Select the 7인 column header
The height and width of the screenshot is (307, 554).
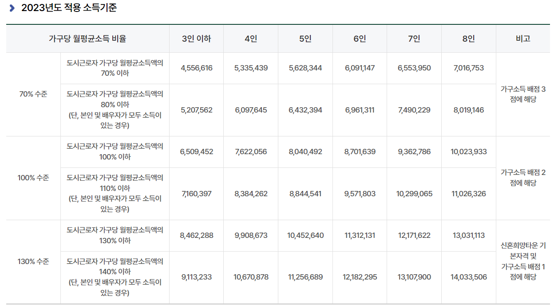click(414, 39)
